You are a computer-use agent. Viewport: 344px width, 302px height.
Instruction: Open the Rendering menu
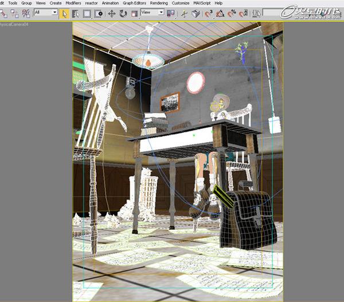click(159, 3)
